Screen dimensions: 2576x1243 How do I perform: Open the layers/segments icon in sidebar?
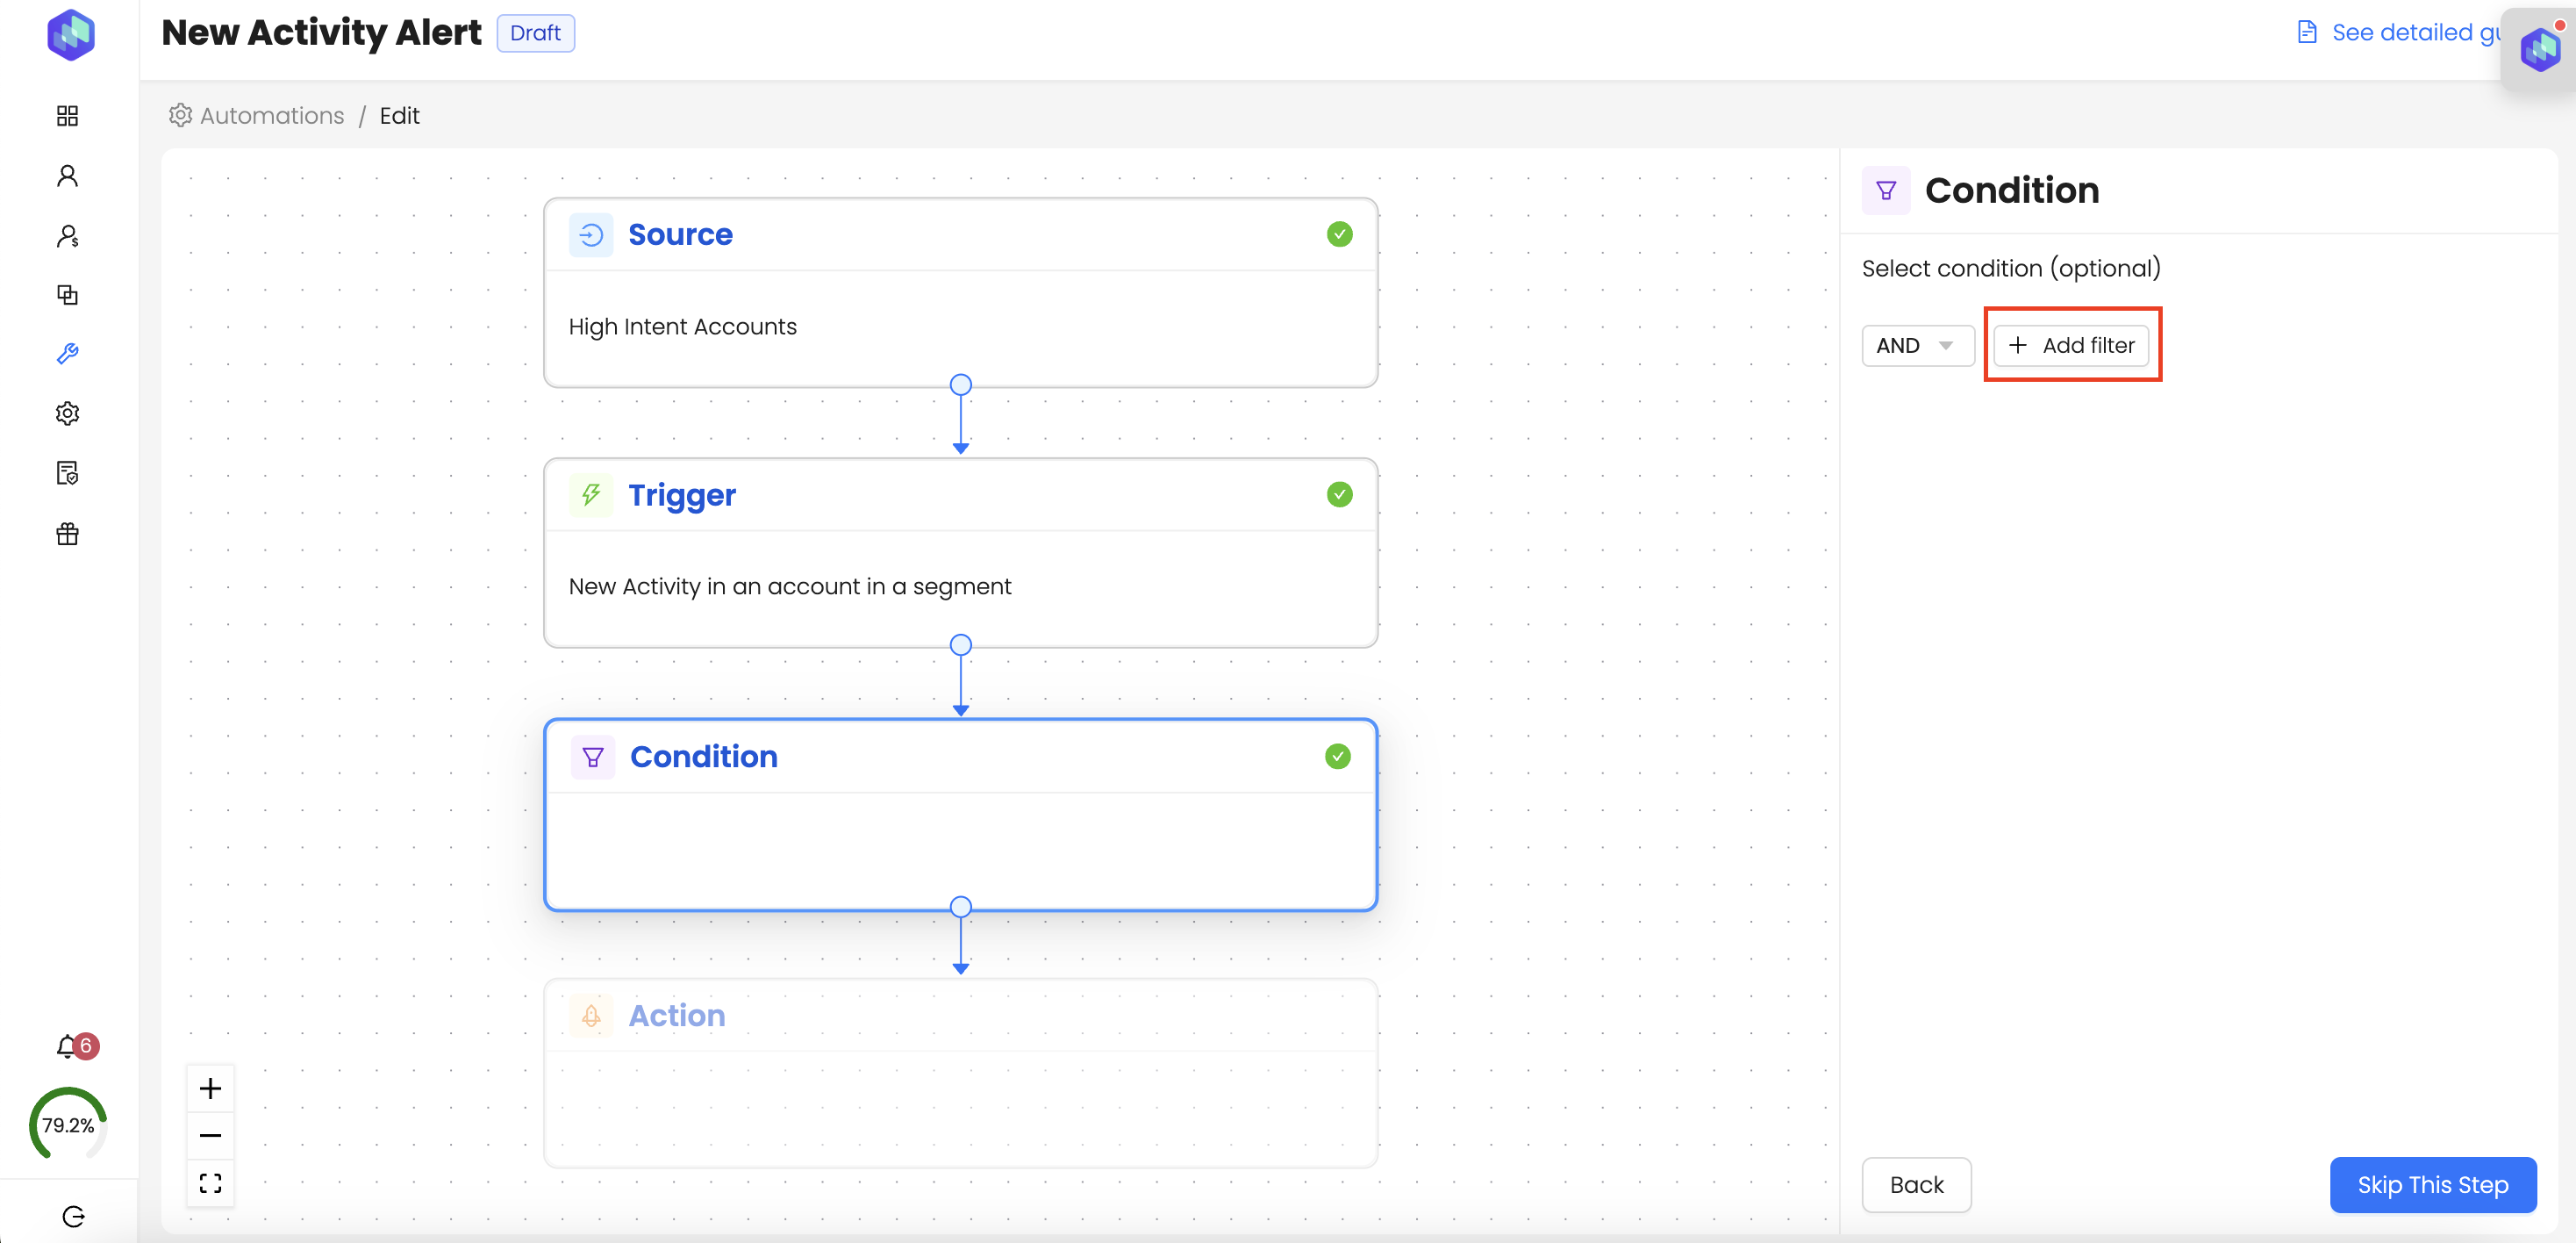pyautogui.click(x=67, y=294)
